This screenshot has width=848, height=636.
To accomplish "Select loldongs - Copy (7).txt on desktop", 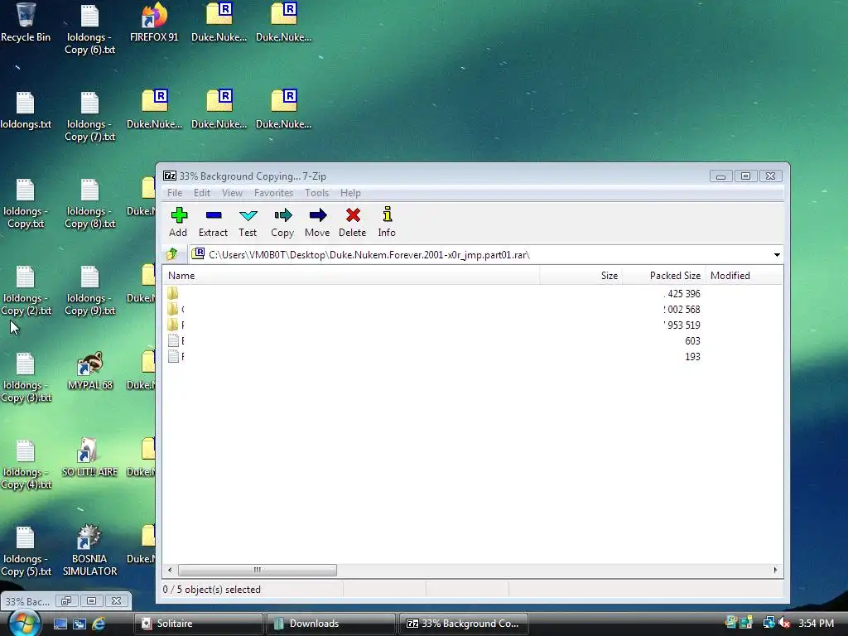I will [89, 116].
